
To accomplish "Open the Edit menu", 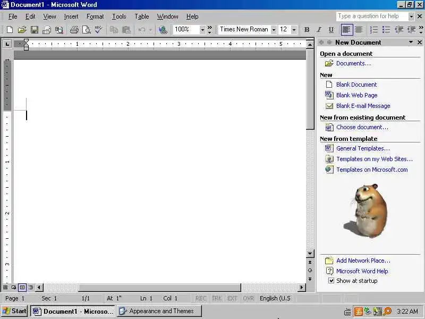I will 30,16.
